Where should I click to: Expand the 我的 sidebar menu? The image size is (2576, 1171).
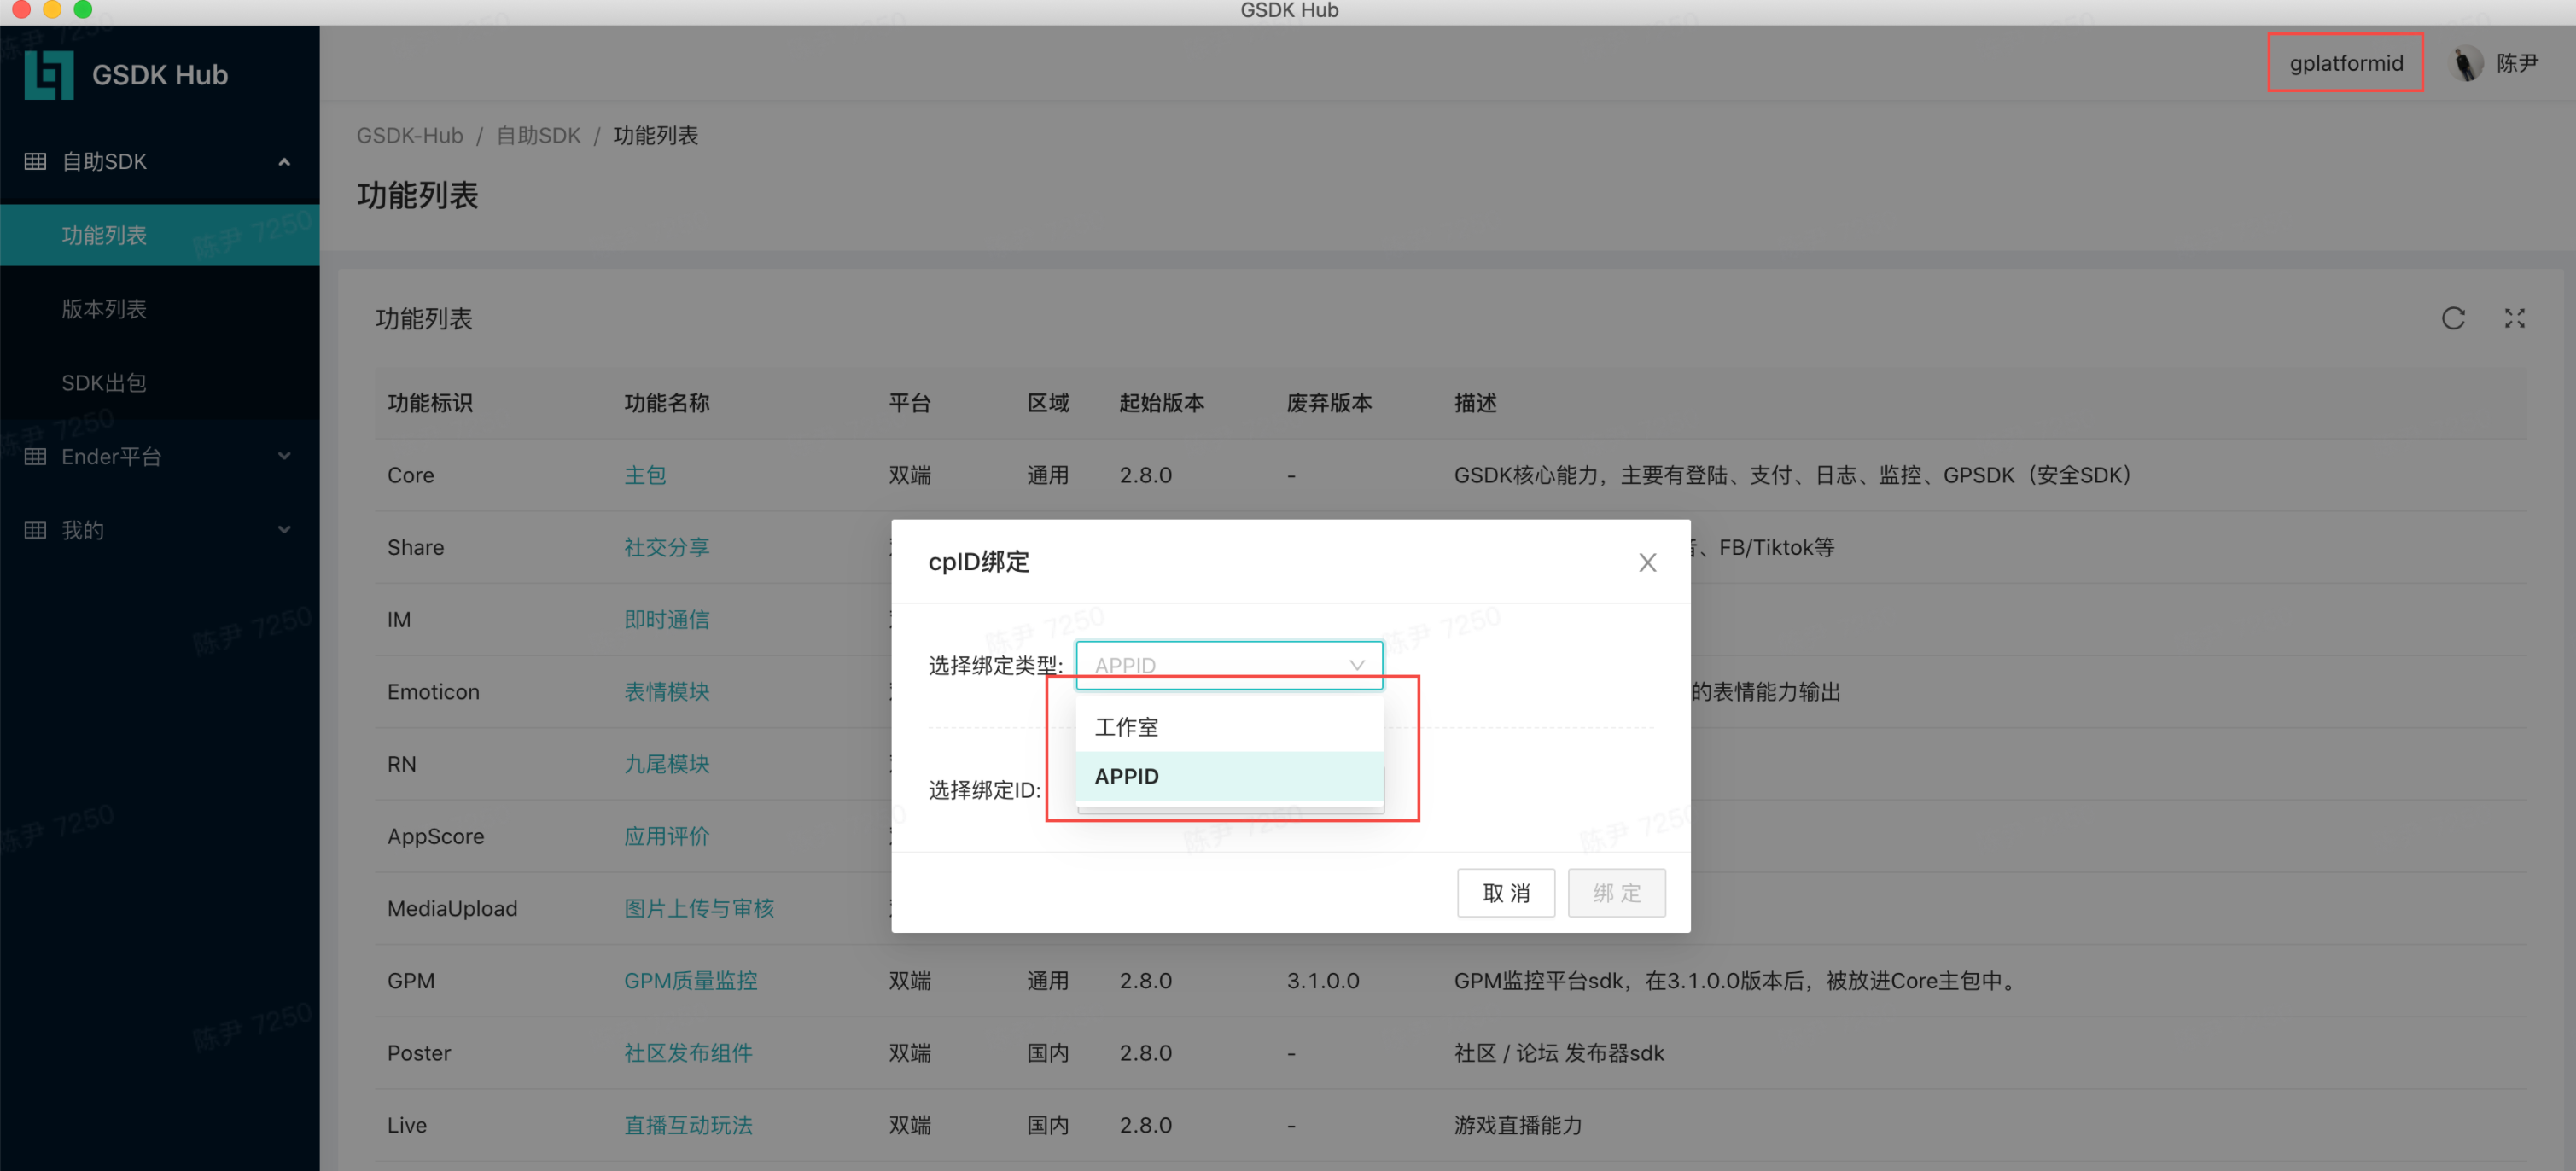[284, 530]
